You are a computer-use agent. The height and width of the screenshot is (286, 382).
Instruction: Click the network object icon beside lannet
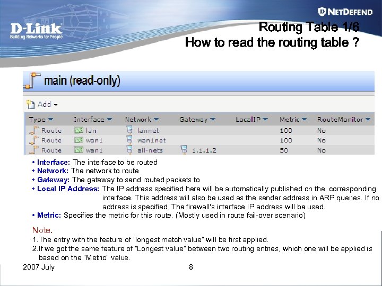129,130
